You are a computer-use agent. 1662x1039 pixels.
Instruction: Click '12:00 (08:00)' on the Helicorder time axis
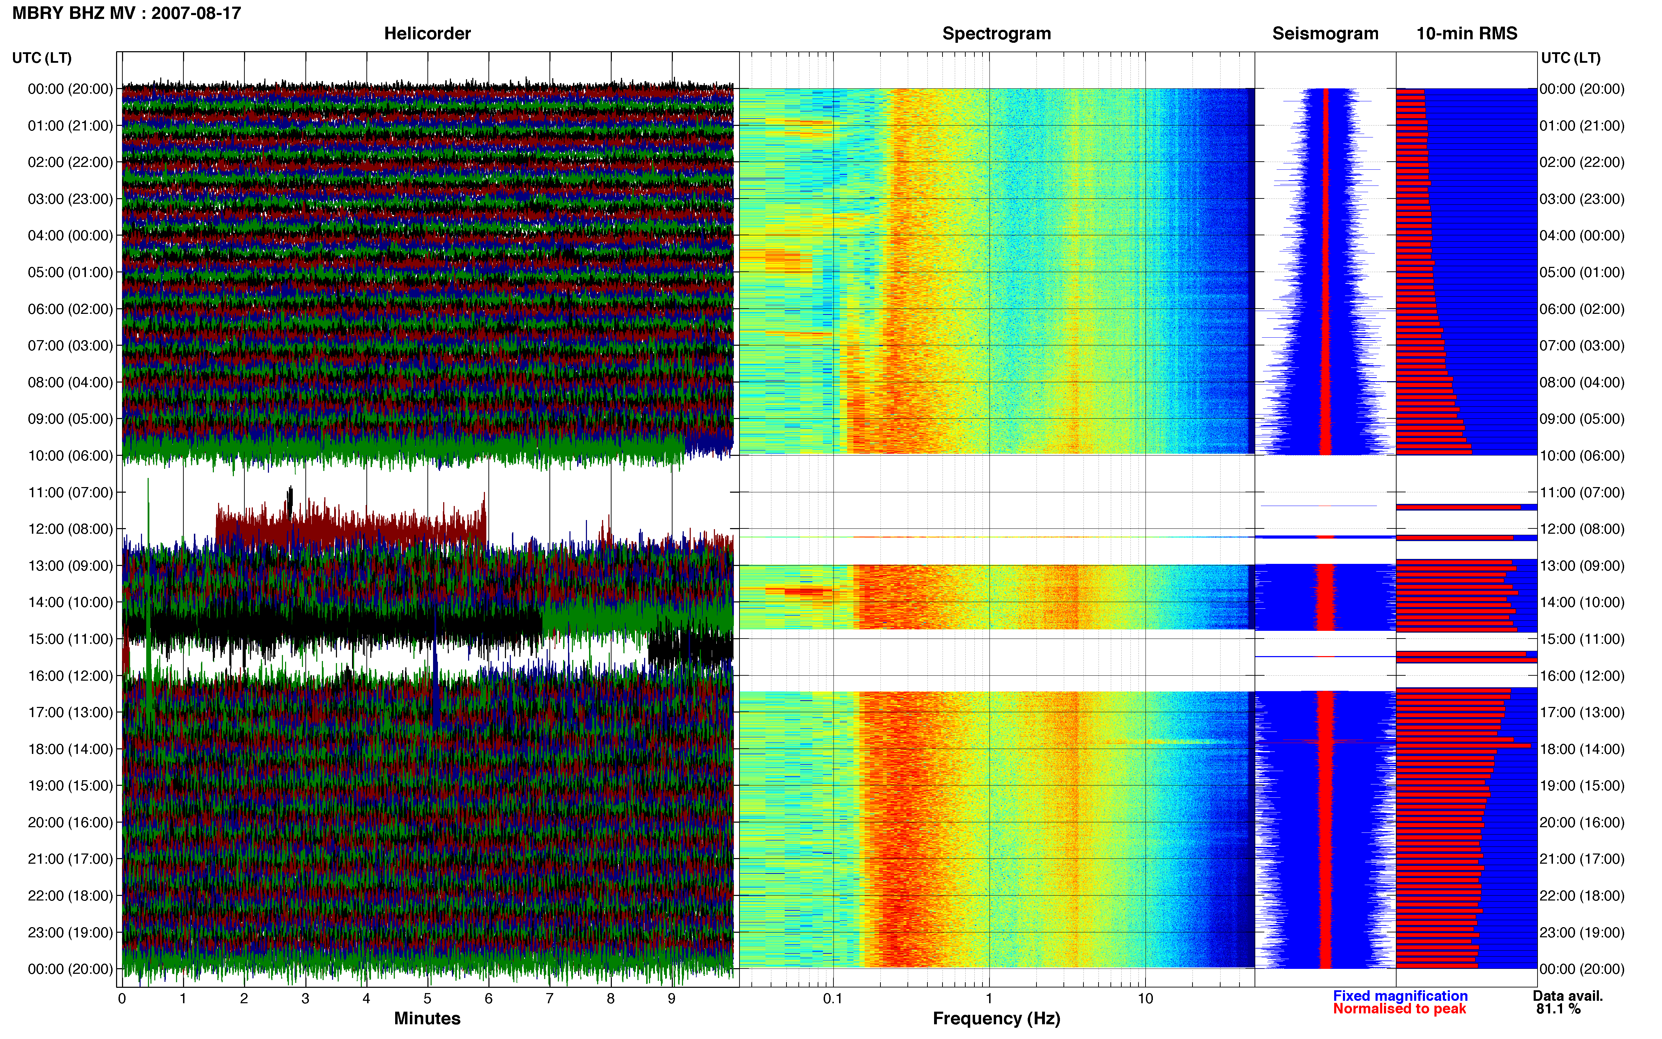[x=70, y=529]
